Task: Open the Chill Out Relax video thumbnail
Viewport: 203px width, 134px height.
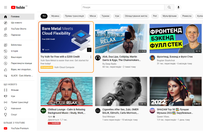Action: coord(121,39)
